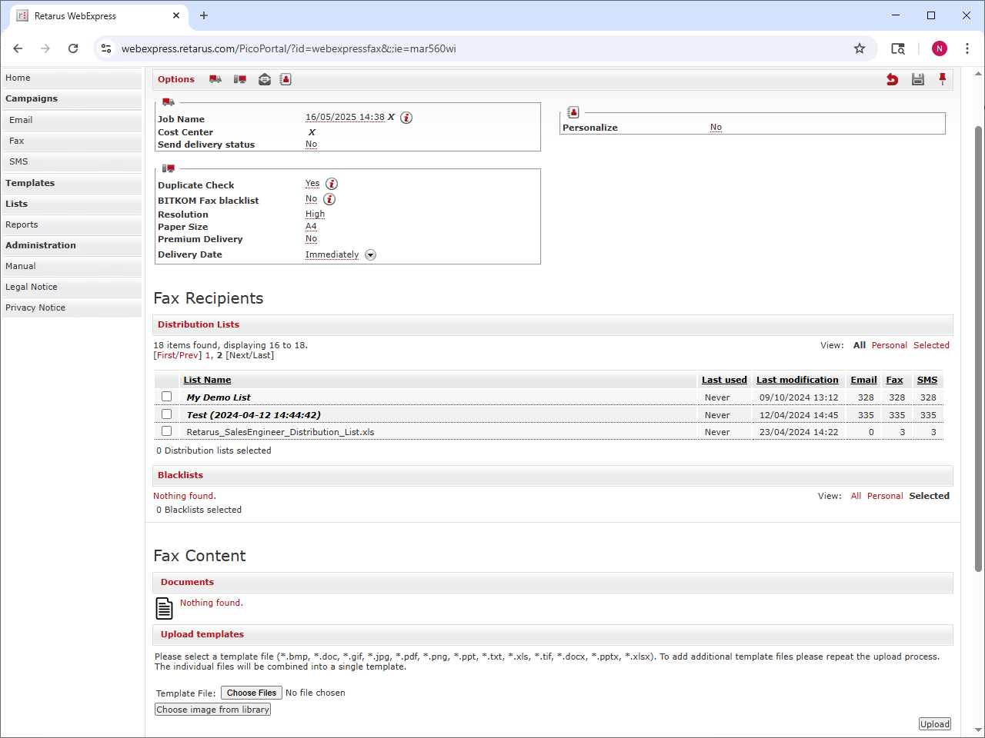Viewport: 985px width, 738px height.
Task: Open Email under Campaigns
Action: [x=72, y=120]
